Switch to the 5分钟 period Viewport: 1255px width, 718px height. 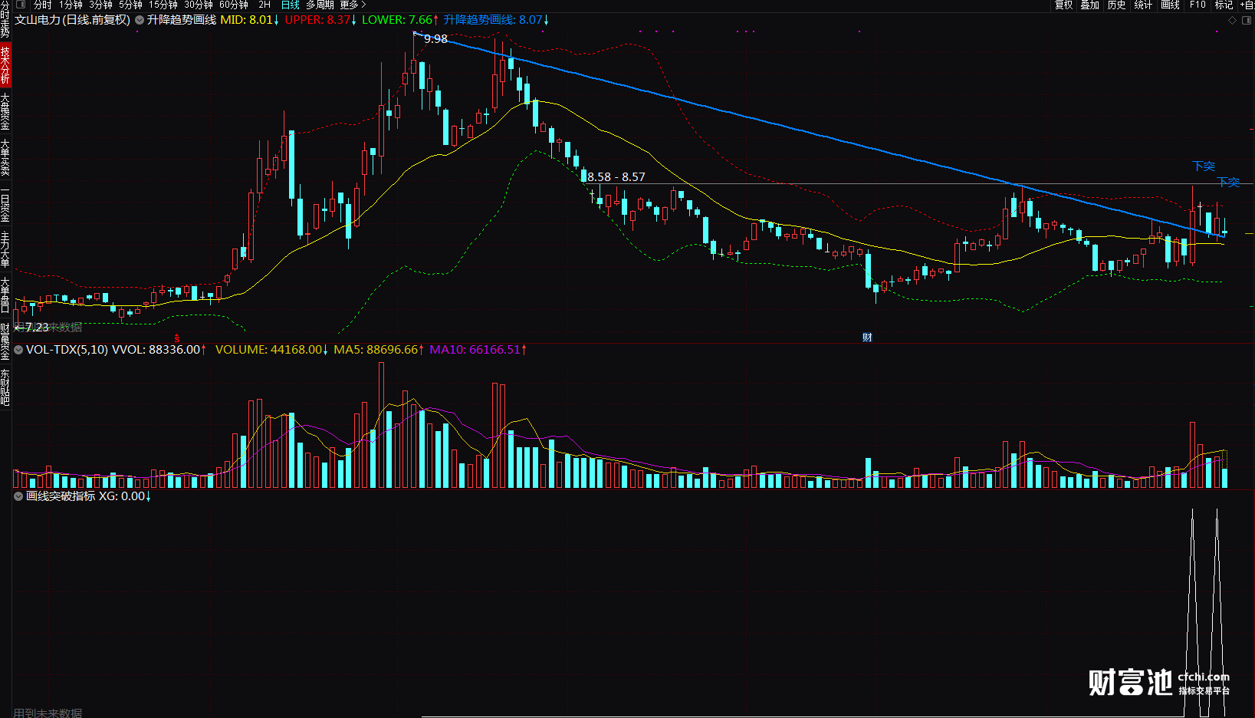point(130,5)
